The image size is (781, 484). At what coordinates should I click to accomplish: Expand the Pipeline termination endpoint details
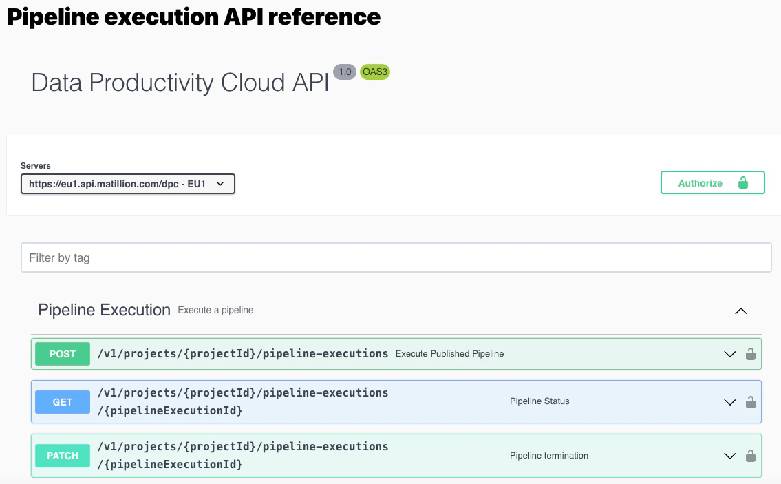click(729, 455)
